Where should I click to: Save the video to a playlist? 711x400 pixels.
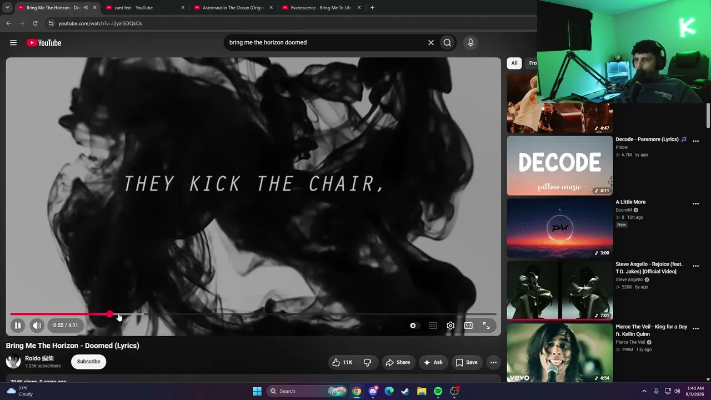[467, 362]
